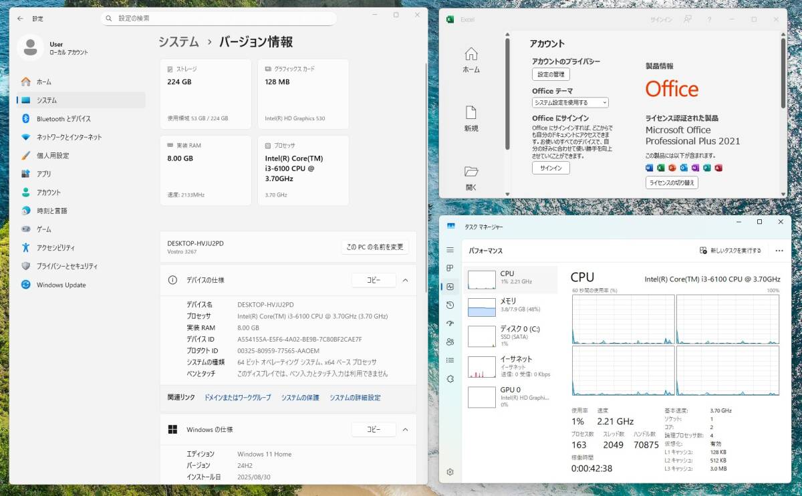This screenshot has height=496, width=802.
Task: Click the edition value Windows 11 Home
Action: click(x=265, y=454)
